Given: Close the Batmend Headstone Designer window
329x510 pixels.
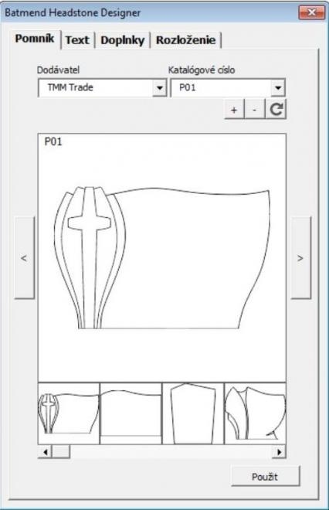Looking at the screenshot, I should (x=311, y=12).
